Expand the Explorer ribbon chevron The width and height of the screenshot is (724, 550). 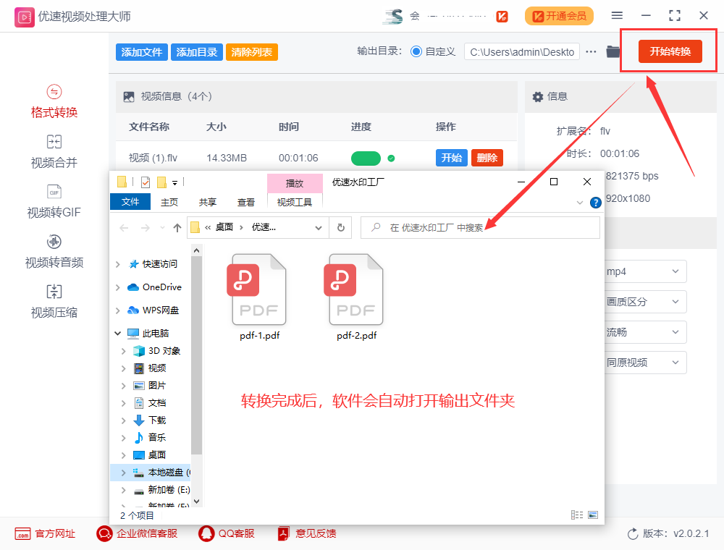pyautogui.click(x=580, y=203)
